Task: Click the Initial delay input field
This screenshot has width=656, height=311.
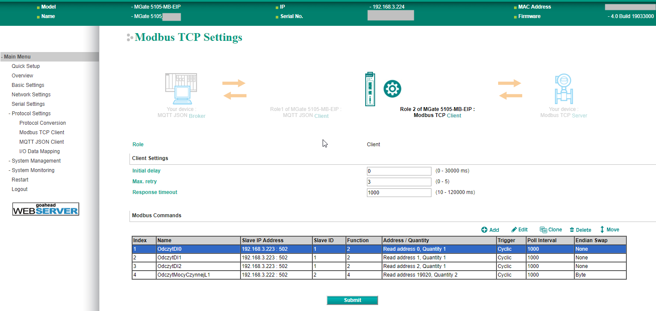Action: pyautogui.click(x=399, y=171)
